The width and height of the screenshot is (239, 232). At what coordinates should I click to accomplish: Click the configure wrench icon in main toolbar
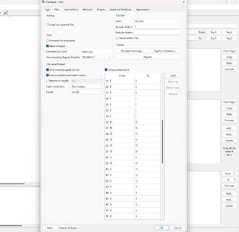click(x=6, y=13)
